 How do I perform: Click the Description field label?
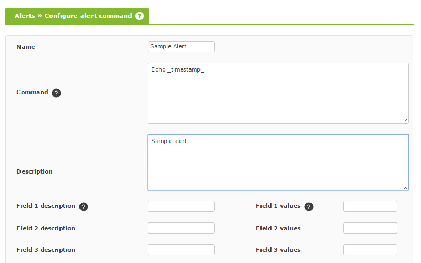point(34,171)
